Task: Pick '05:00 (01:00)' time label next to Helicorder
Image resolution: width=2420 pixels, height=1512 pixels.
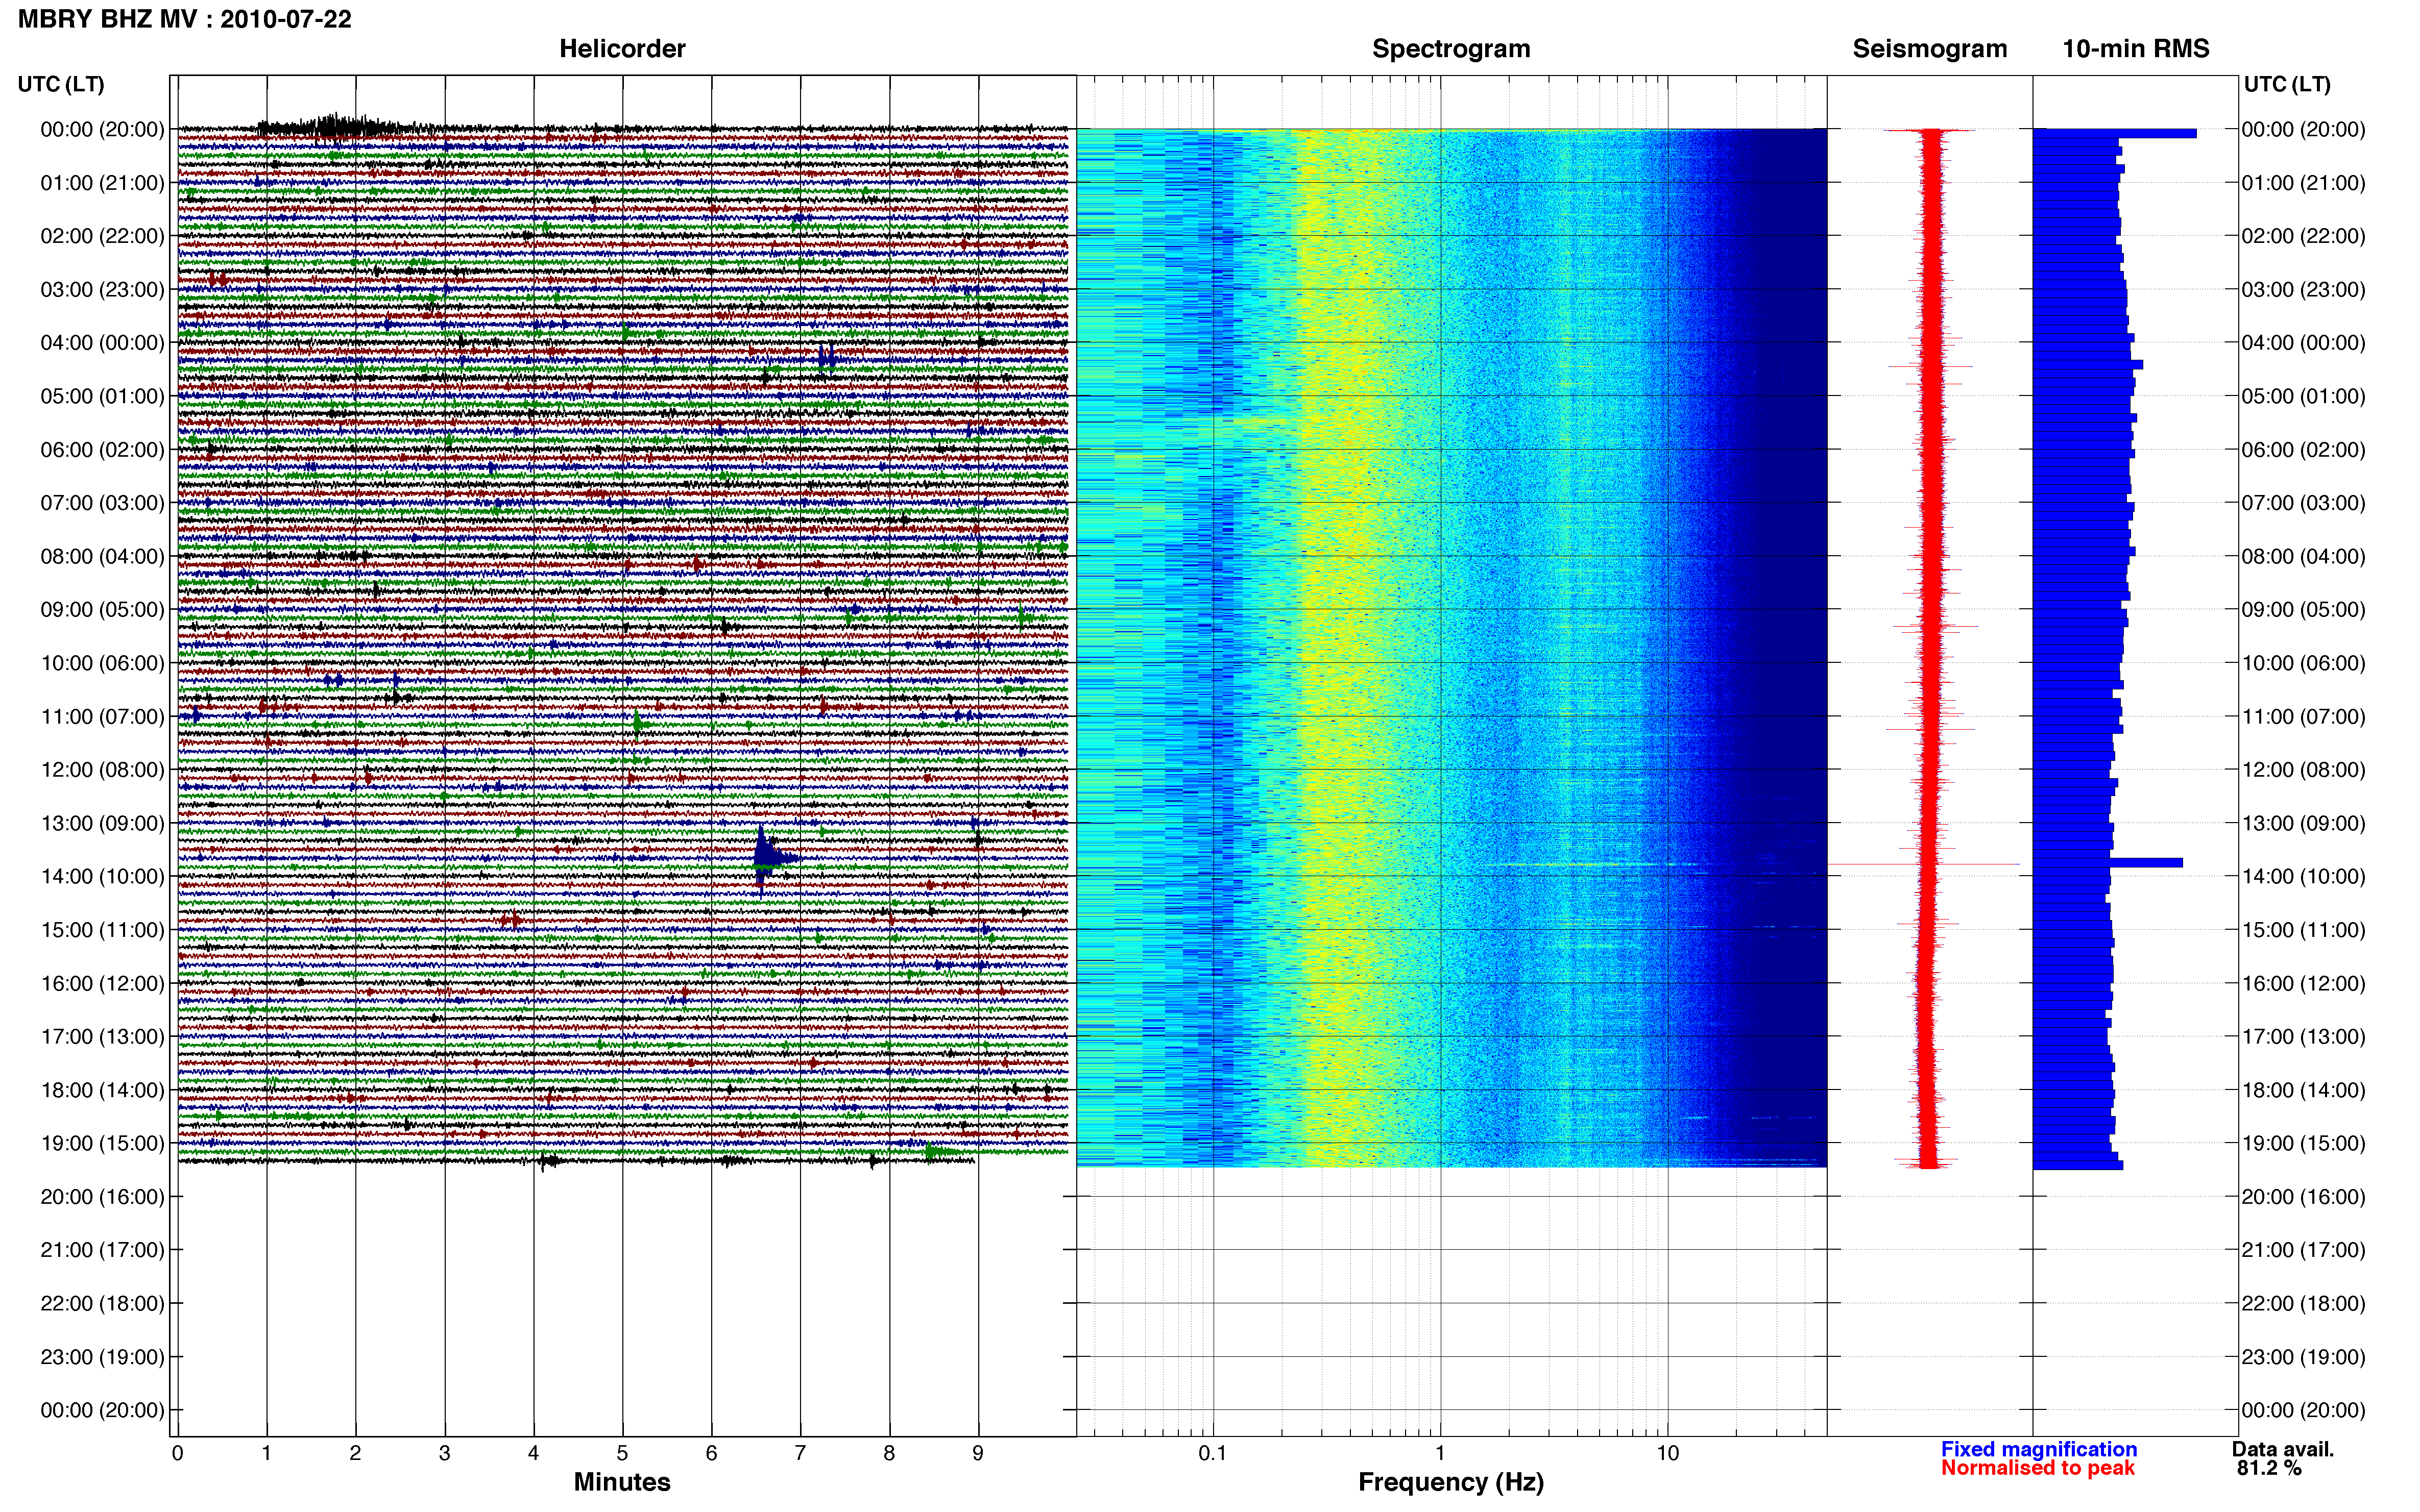Action: (x=102, y=396)
